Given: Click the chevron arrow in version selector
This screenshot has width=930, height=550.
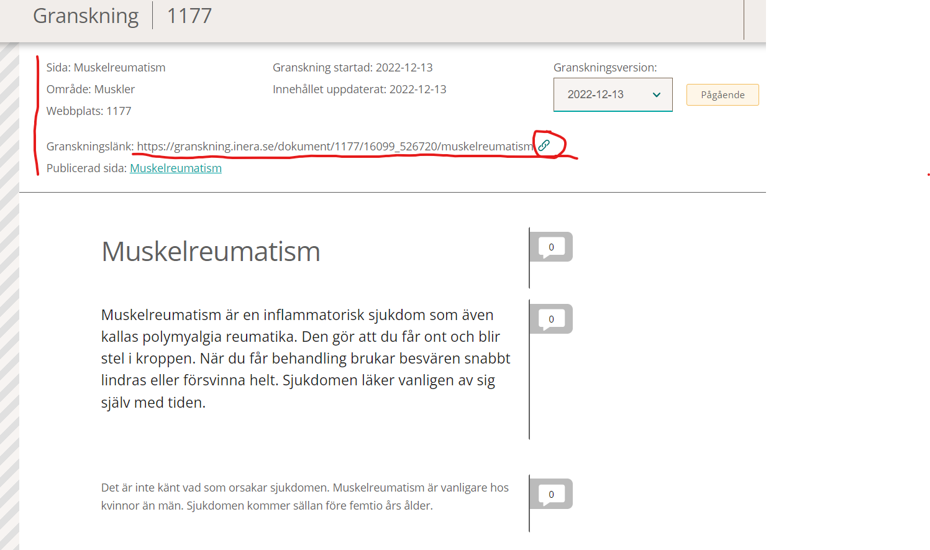Looking at the screenshot, I should point(657,95).
